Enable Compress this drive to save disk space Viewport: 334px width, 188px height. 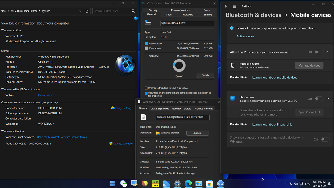(146, 88)
